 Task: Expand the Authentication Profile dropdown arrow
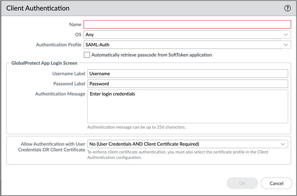[286, 45]
